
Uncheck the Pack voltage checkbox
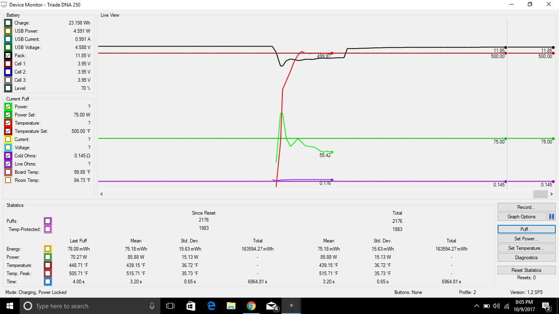[8, 56]
